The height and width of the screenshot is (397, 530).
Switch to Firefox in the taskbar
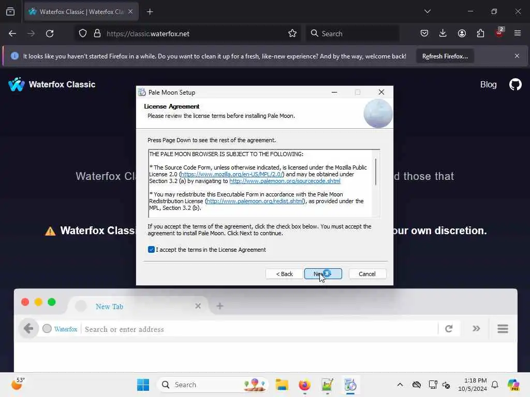pyautogui.click(x=304, y=385)
